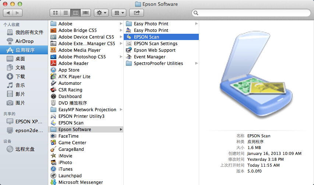The height and width of the screenshot is (185, 314).
Task: Click the Share toolbar button
Action: click(x=137, y=13)
